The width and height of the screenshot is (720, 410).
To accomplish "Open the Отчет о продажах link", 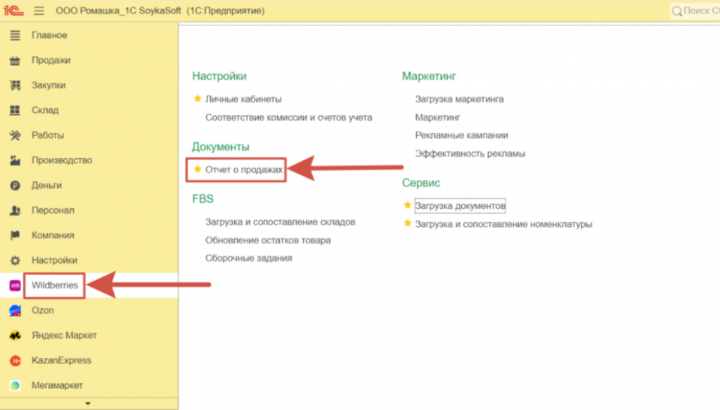I will pos(244,170).
